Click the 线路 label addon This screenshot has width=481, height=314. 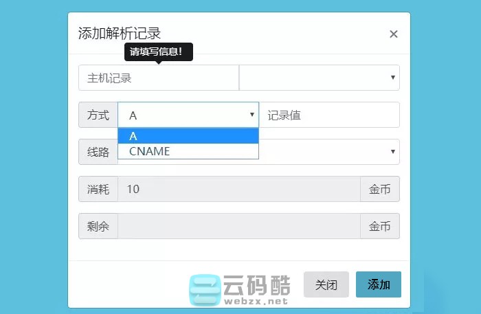tap(98, 152)
